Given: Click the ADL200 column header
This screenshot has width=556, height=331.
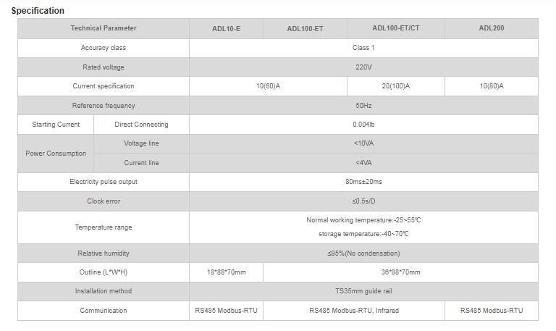Looking at the screenshot, I should (492, 28).
